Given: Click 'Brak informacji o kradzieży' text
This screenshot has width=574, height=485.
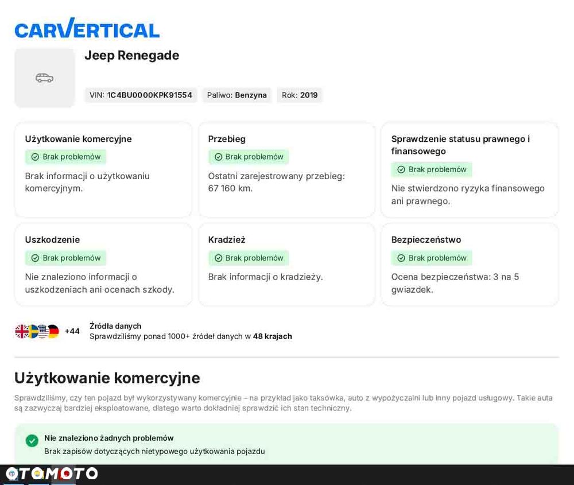Looking at the screenshot, I should pyautogui.click(x=265, y=277).
